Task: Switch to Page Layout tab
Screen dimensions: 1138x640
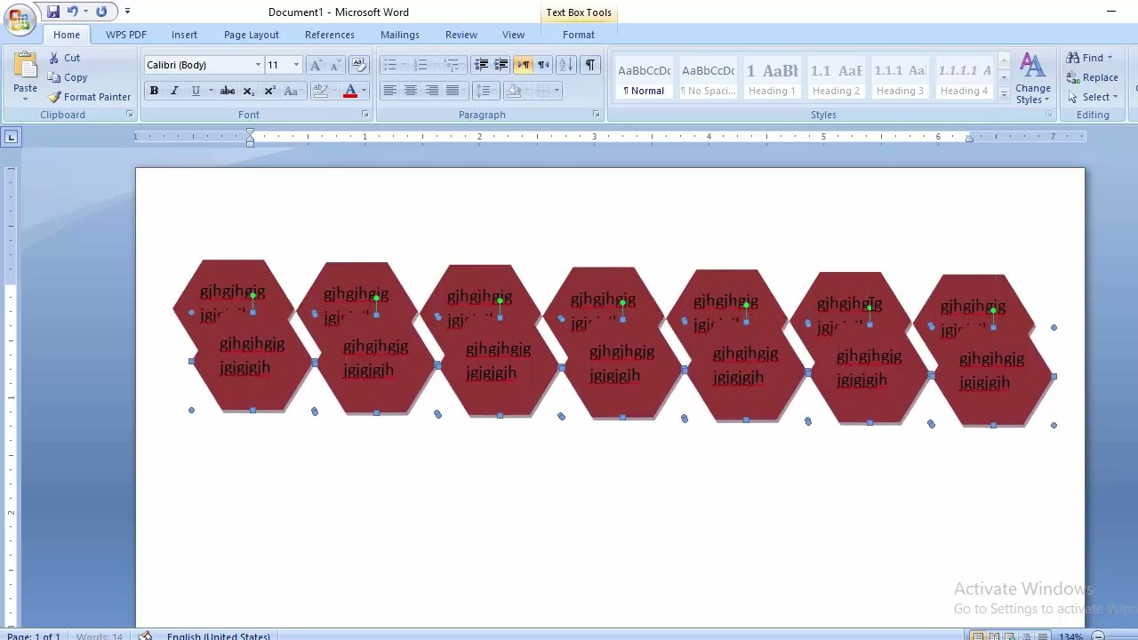Action: click(252, 35)
